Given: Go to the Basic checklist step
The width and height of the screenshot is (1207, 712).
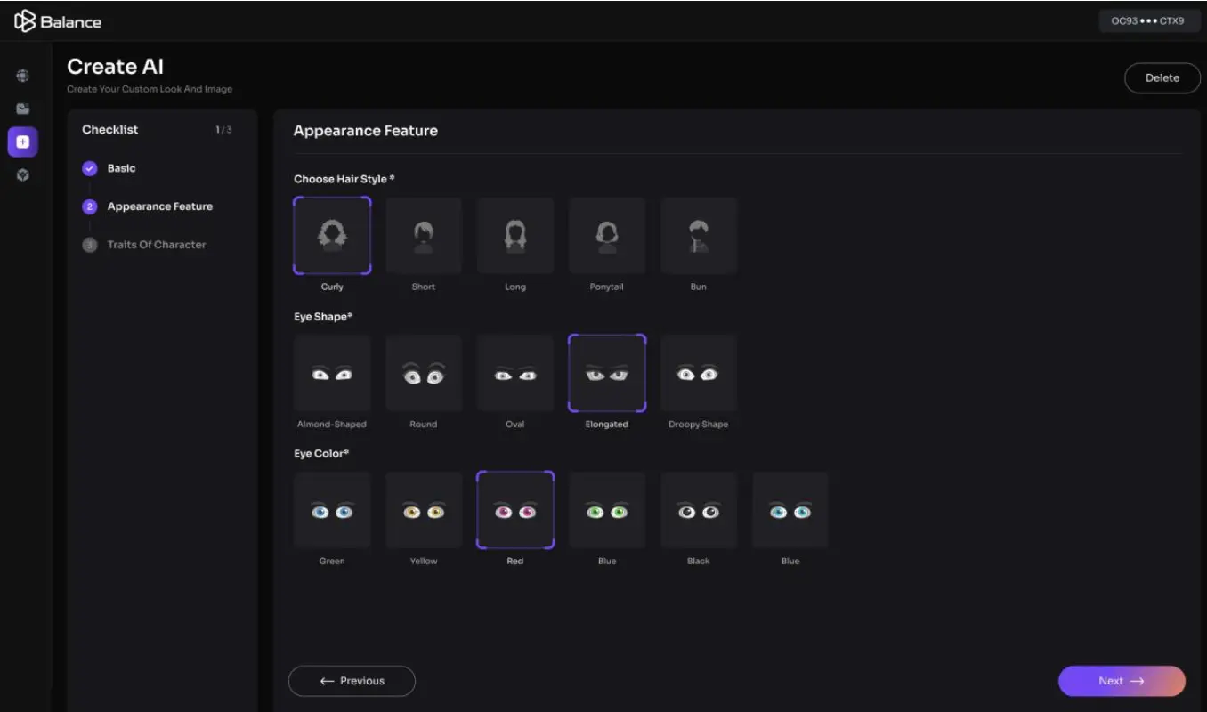Looking at the screenshot, I should [x=121, y=168].
